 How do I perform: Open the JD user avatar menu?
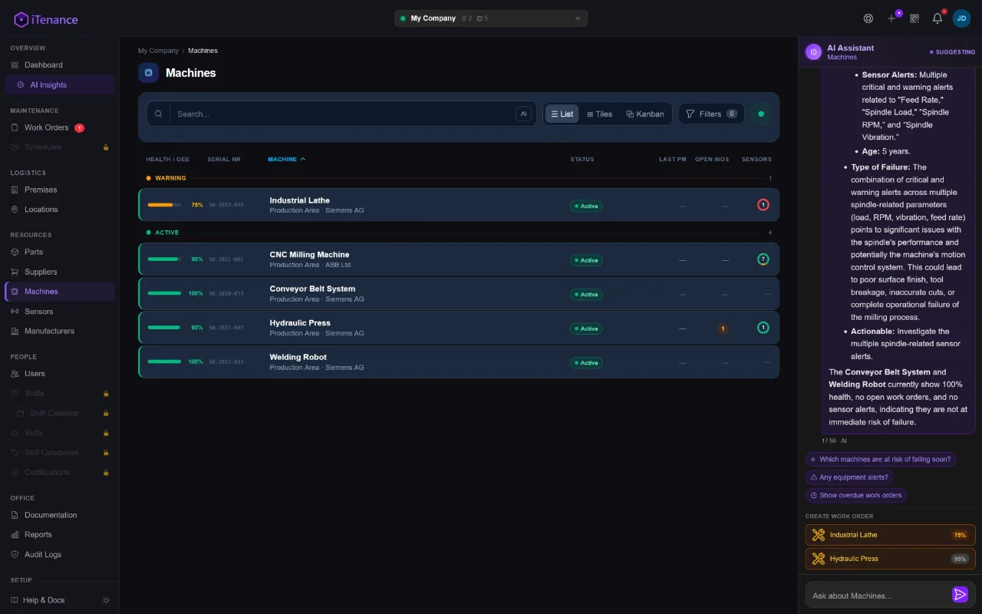961,18
